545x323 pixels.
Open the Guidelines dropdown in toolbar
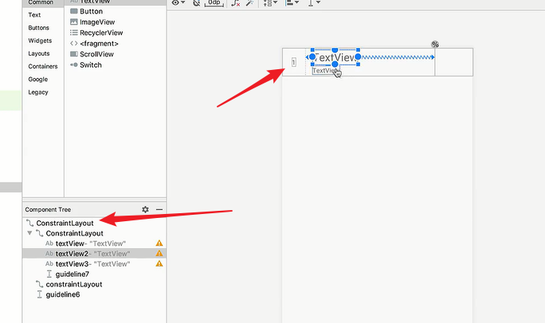tap(313, 2)
